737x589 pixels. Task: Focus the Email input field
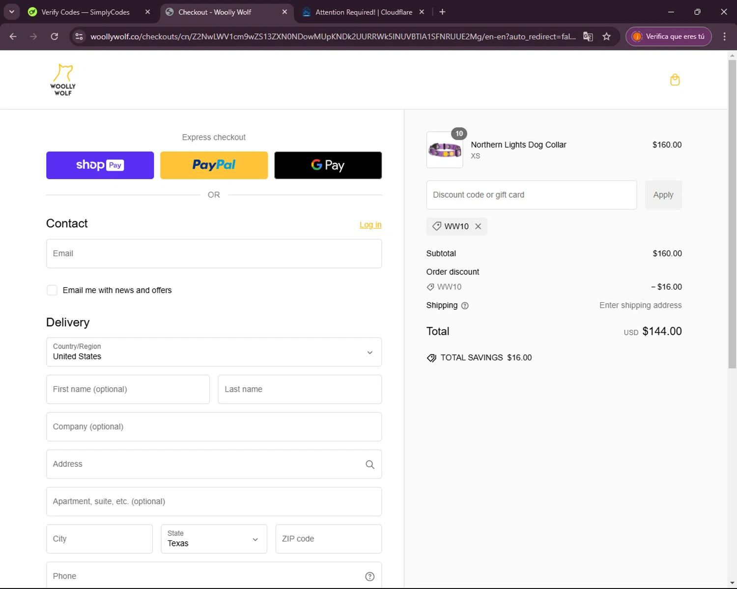pyautogui.click(x=214, y=254)
